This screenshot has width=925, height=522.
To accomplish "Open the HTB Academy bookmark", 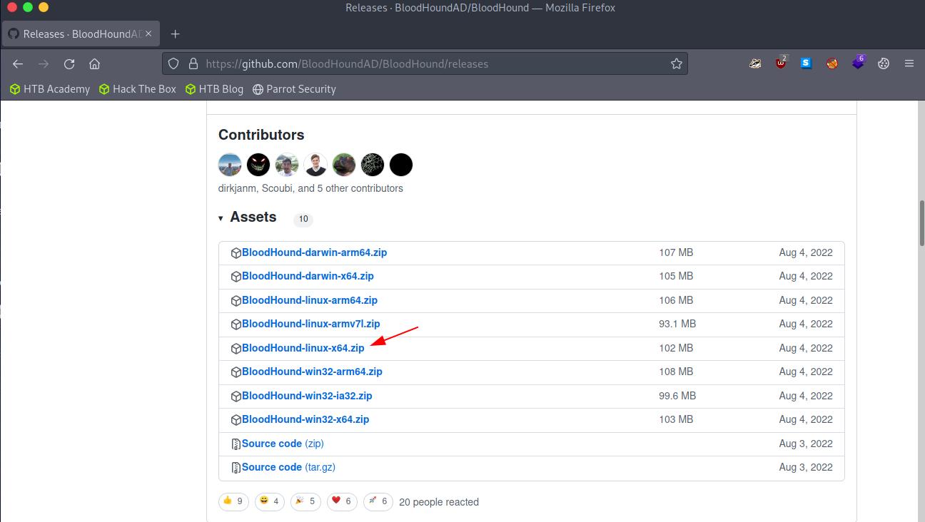I will click(50, 89).
